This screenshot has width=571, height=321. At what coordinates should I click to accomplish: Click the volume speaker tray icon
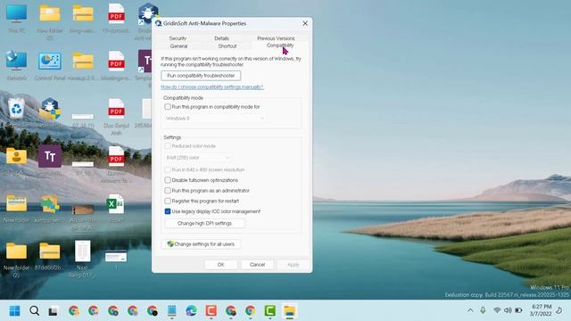508,310
